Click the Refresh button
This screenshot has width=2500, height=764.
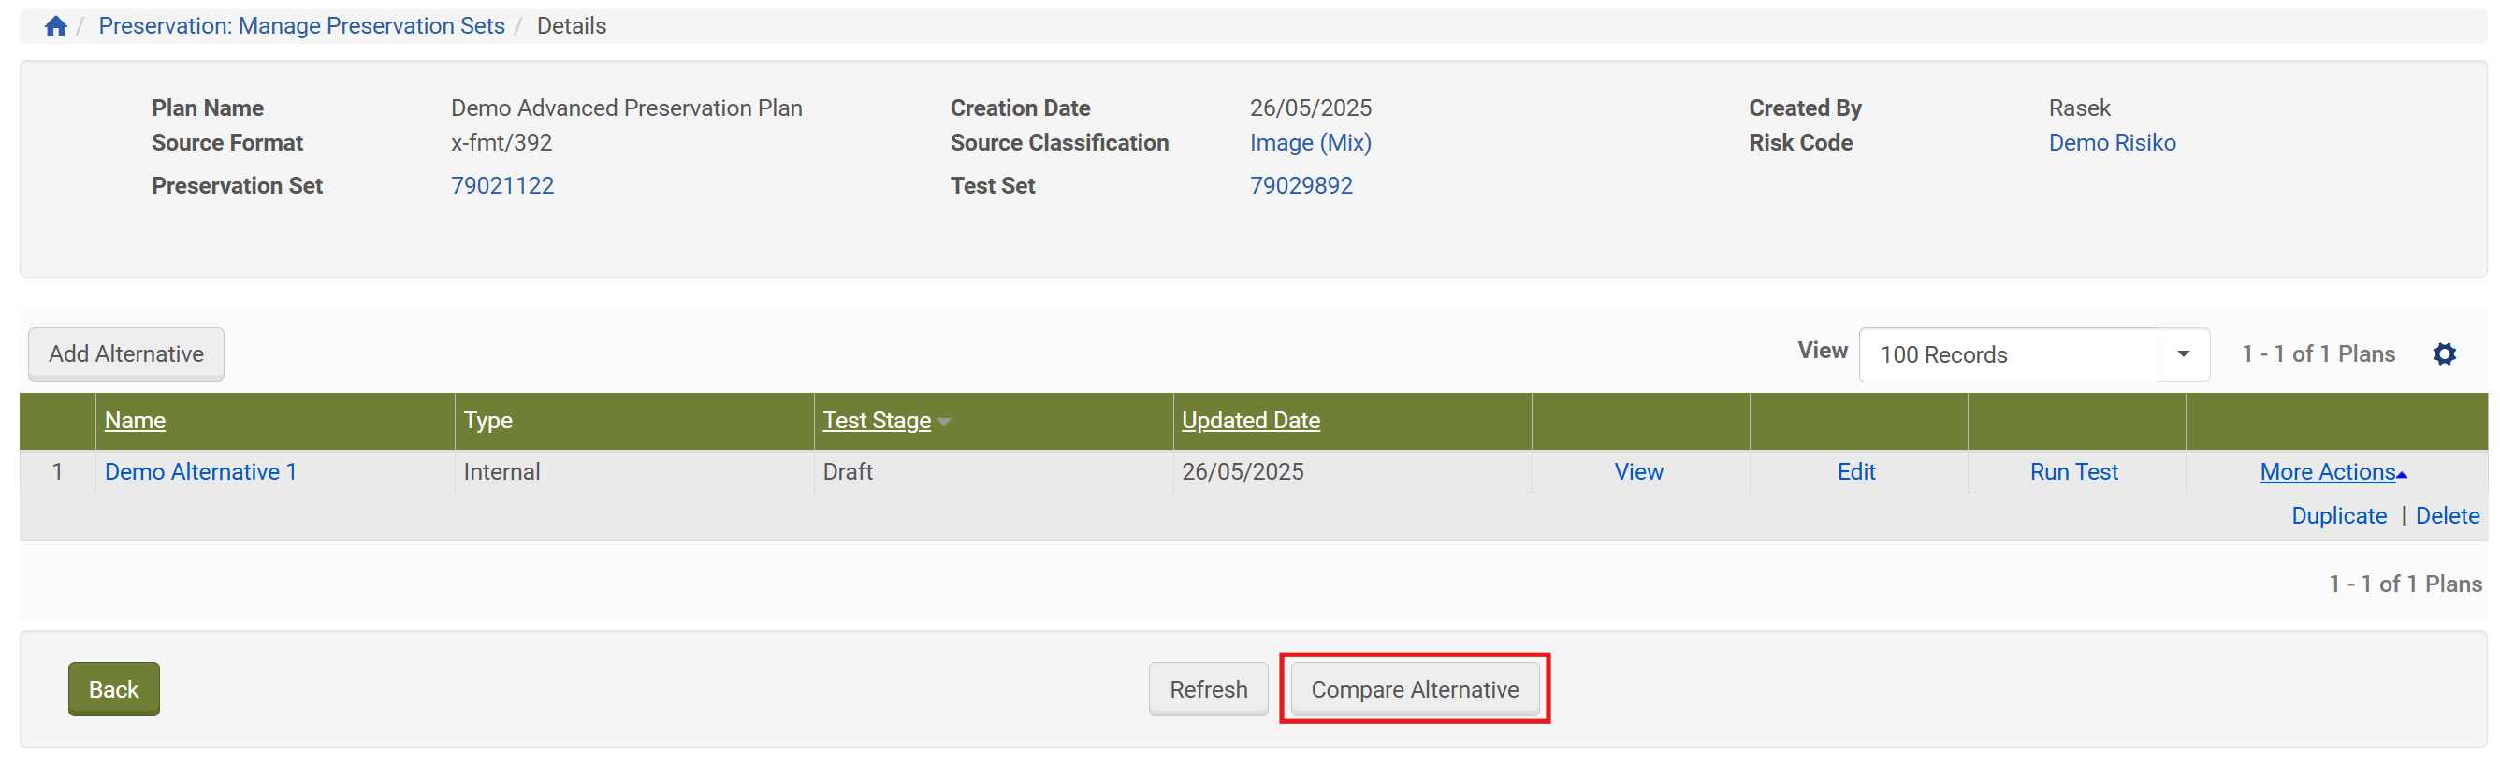click(x=1207, y=689)
